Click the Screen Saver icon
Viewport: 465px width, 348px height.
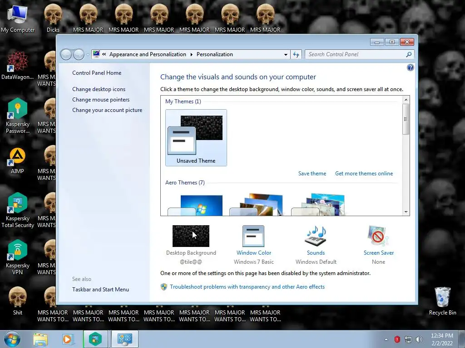(x=378, y=236)
